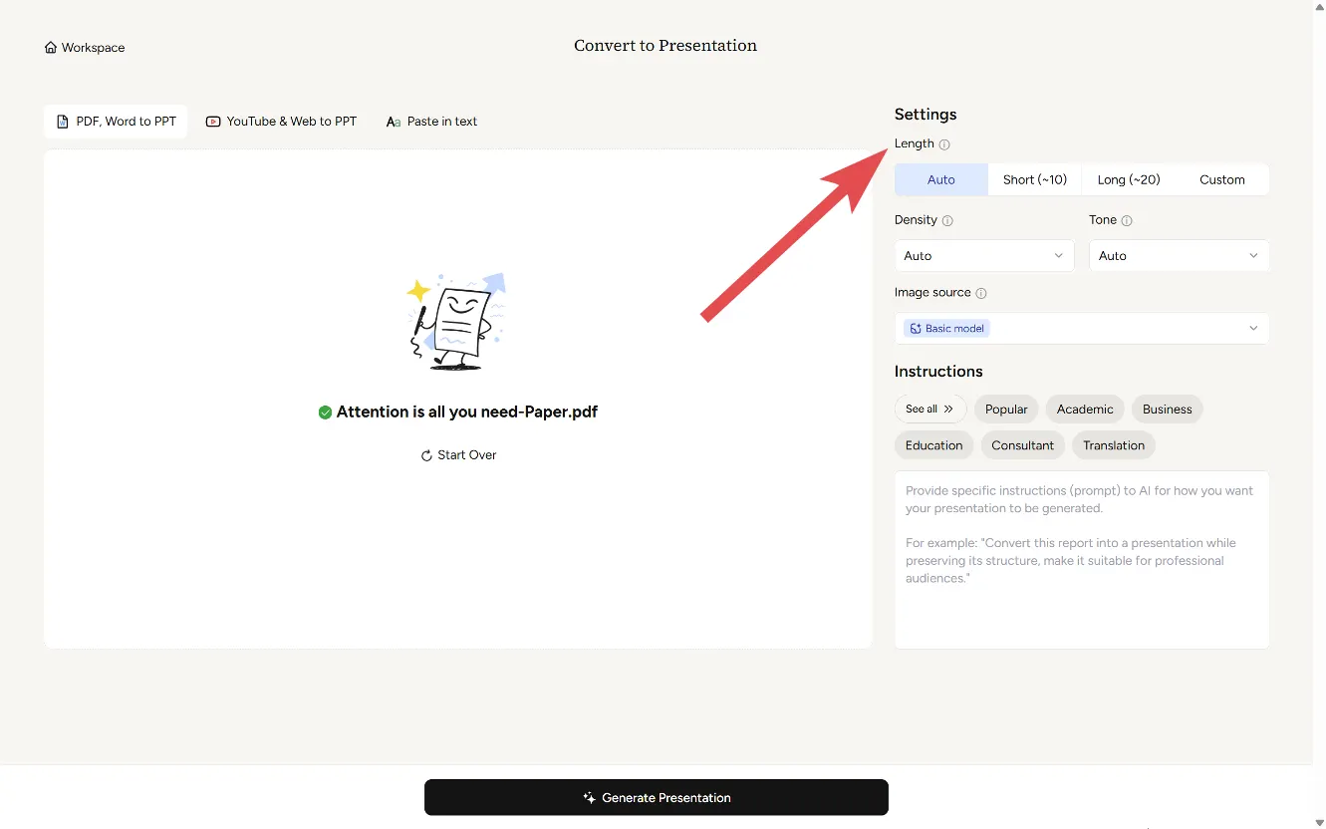Click the Start Over refresh icon

tap(426, 455)
